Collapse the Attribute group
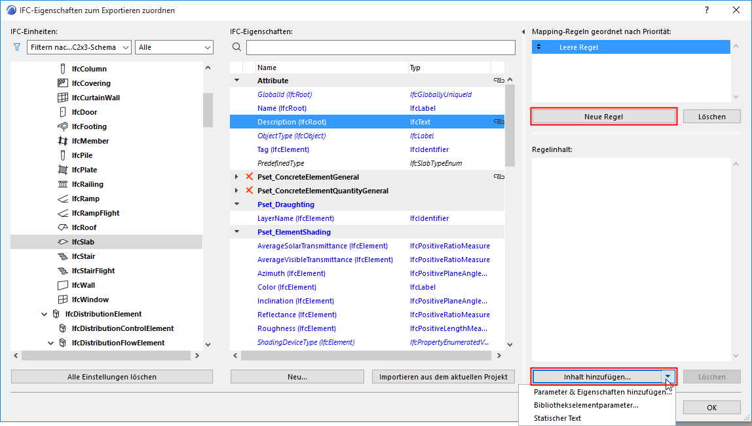The image size is (752, 426). point(236,80)
